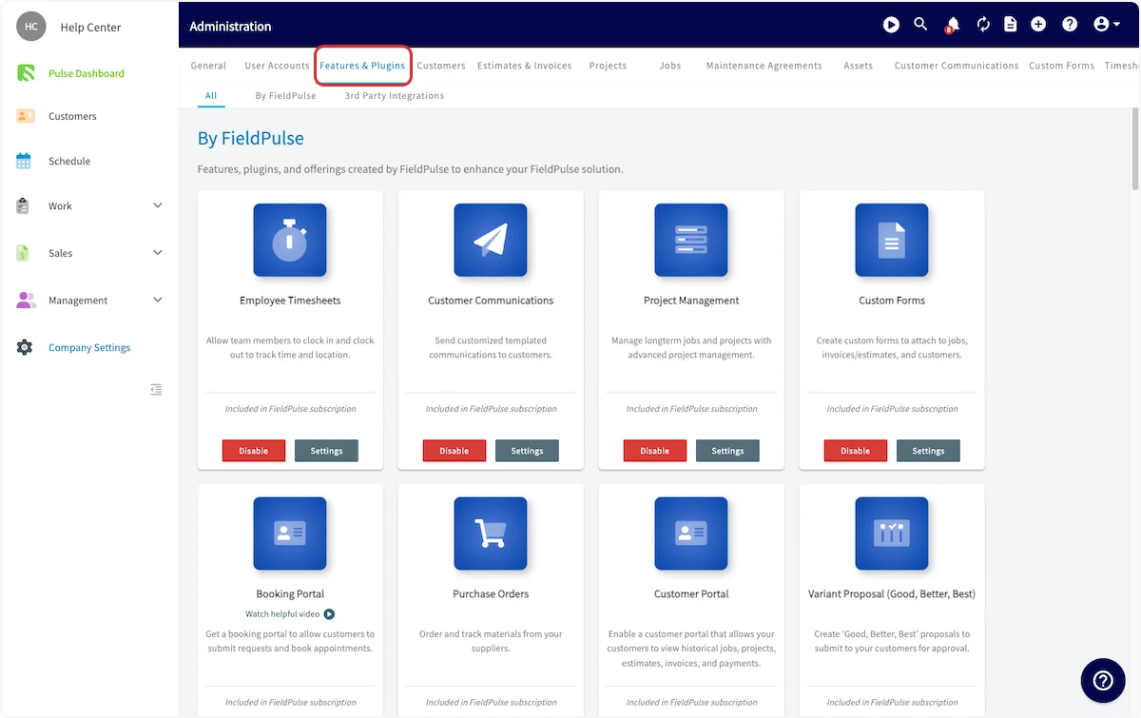Image resolution: width=1141 pixels, height=718 pixels.
Task: Switch to Maintenance Agreements tab
Action: [x=764, y=66]
